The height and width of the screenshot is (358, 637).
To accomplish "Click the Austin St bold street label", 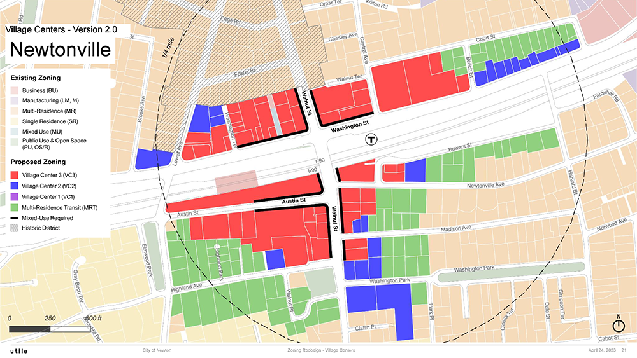I will [x=294, y=201].
